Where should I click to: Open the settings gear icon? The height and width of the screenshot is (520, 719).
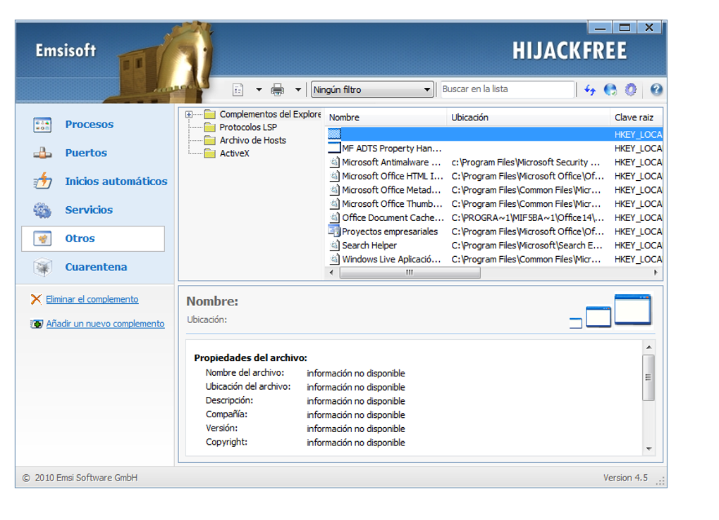point(631,90)
